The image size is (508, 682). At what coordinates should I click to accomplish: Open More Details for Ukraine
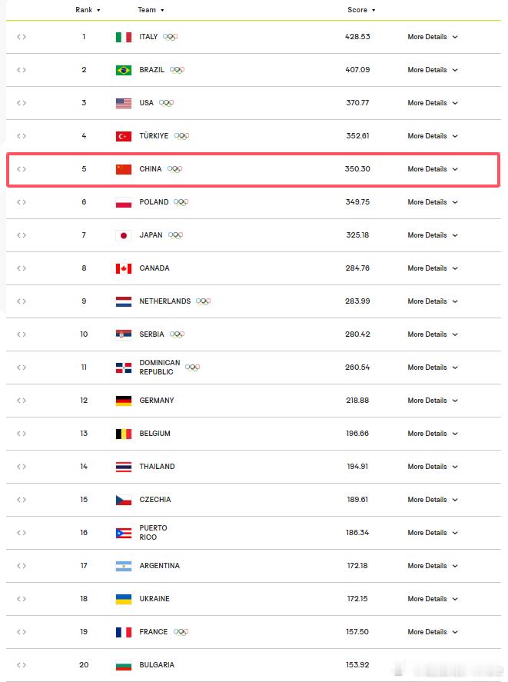pos(433,599)
